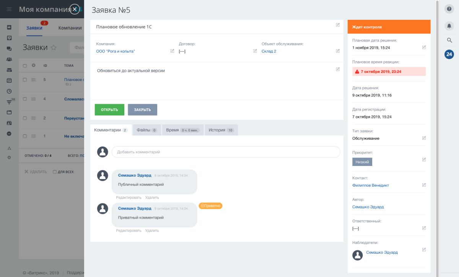Viewport: 459px width, 277px height.
Task: Open the clock (work time) sidebar icon
Action: pos(10,91)
